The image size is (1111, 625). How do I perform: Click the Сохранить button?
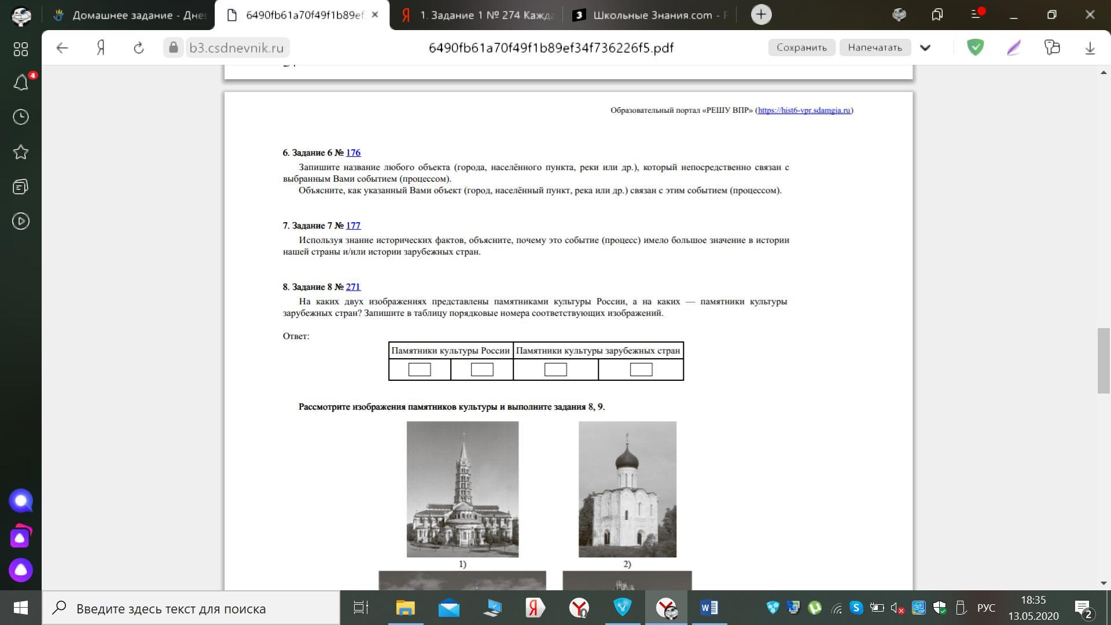click(x=801, y=47)
